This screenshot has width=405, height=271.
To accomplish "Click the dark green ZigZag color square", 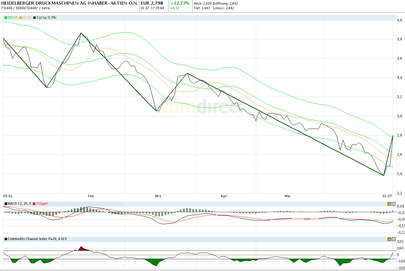I will pos(34,18).
